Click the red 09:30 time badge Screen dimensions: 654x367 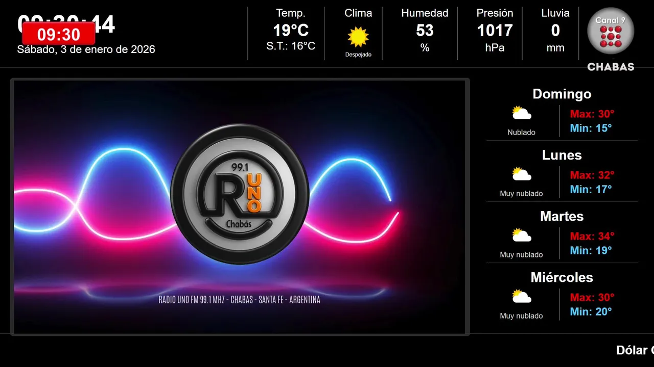[59, 35]
